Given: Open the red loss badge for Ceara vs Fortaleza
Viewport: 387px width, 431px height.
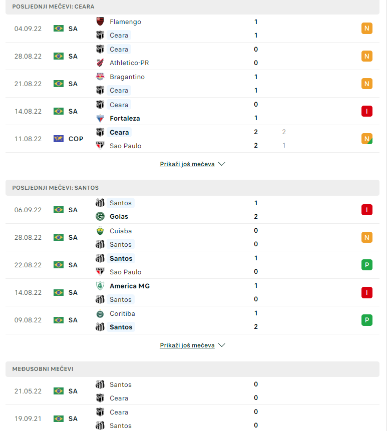Looking at the screenshot, I should pyautogui.click(x=366, y=111).
